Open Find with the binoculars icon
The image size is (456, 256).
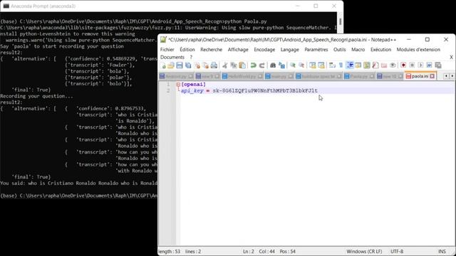pyautogui.click(x=273, y=65)
